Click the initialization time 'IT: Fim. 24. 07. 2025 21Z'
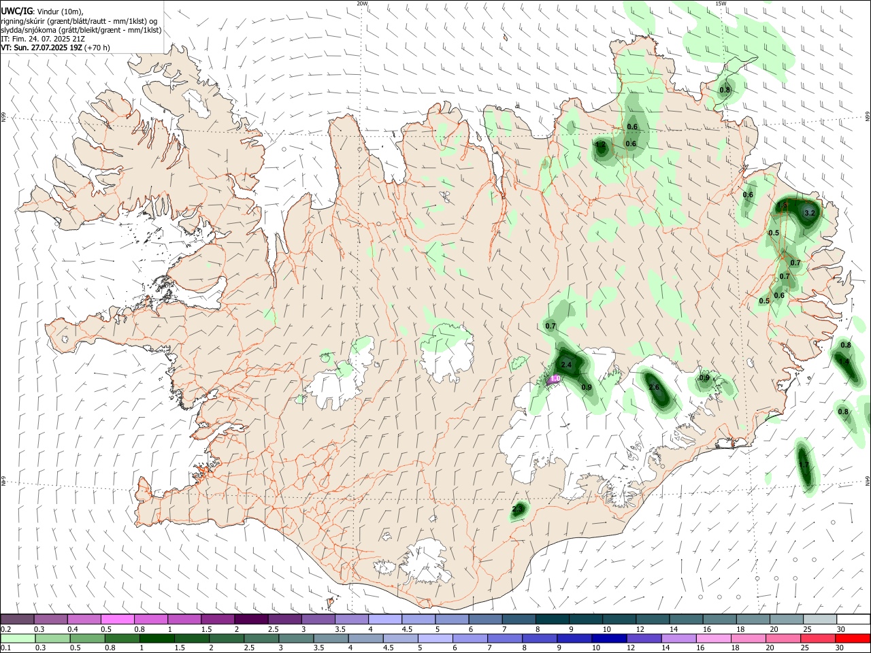This screenshot has width=871, height=653. tap(43, 39)
